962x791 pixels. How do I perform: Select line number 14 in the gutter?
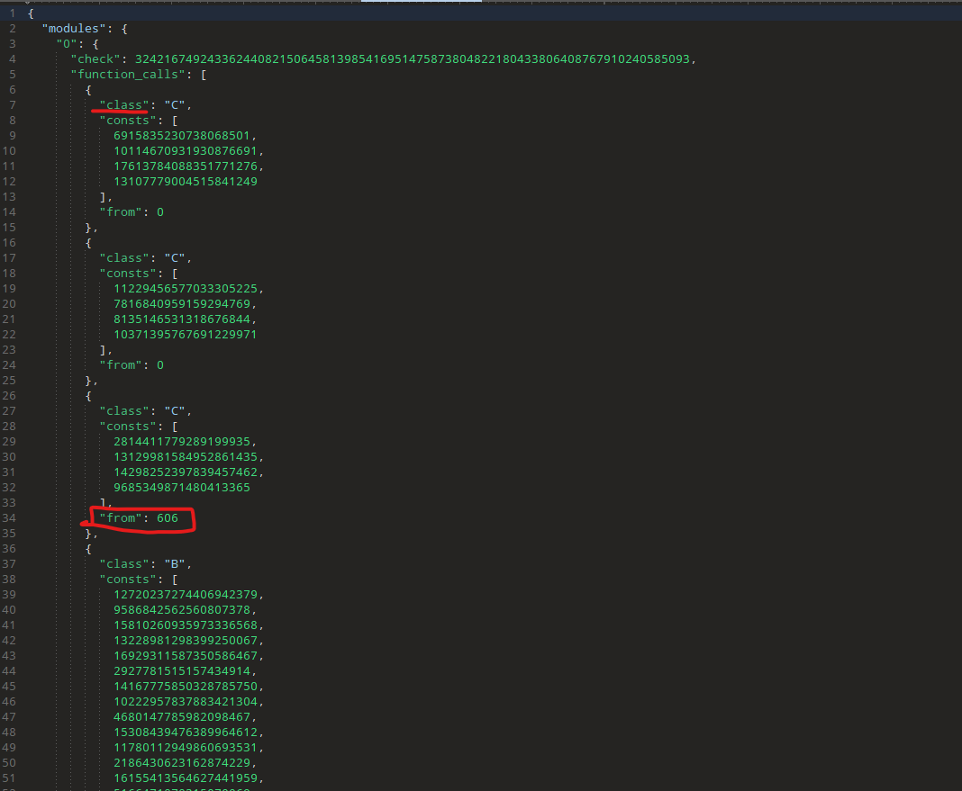click(x=12, y=212)
